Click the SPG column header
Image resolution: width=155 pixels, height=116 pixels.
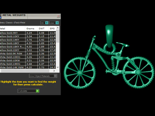coord(52,29)
